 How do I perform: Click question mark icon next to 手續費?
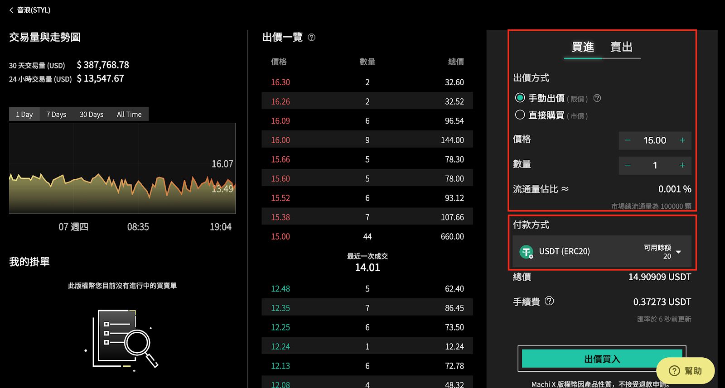tap(549, 301)
